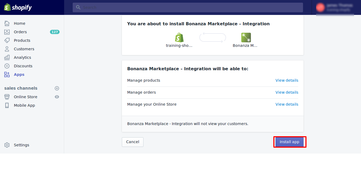Click the Apps grid icon
This screenshot has width=361, height=174.
(x=7, y=74)
